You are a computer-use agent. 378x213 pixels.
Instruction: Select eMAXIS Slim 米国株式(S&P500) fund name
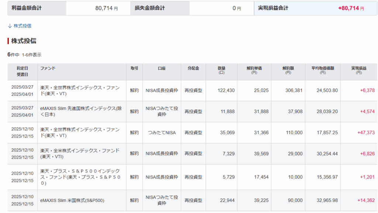[x=72, y=200]
